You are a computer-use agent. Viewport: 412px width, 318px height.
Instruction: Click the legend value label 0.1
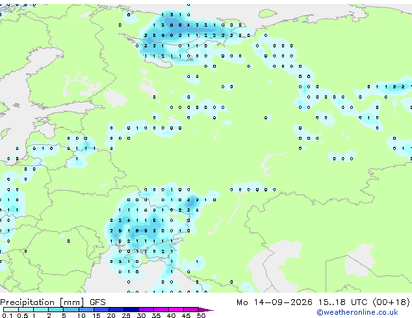7,315
